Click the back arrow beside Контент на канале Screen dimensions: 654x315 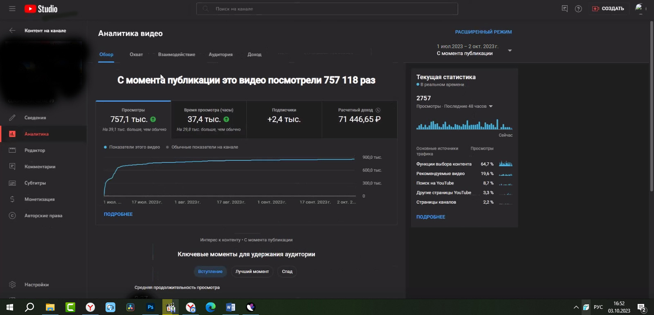coord(12,31)
